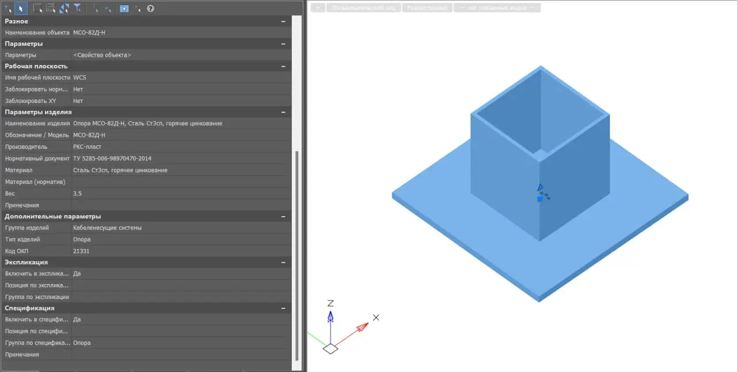The height and width of the screenshot is (372, 737).
Task: Collapse the Разное section
Action: [x=283, y=21]
